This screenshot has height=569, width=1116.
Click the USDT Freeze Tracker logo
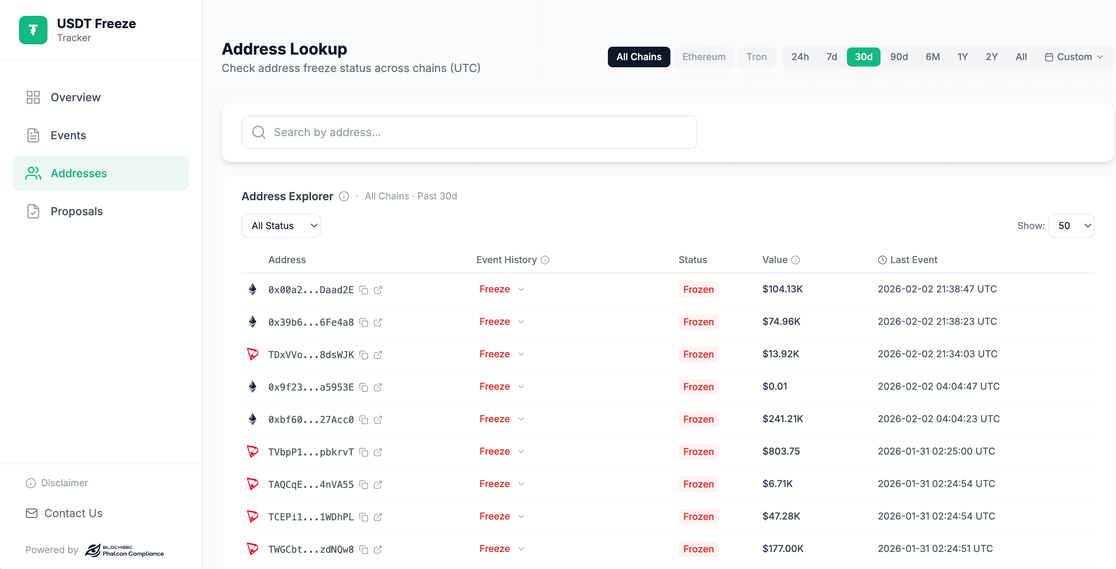pos(33,30)
